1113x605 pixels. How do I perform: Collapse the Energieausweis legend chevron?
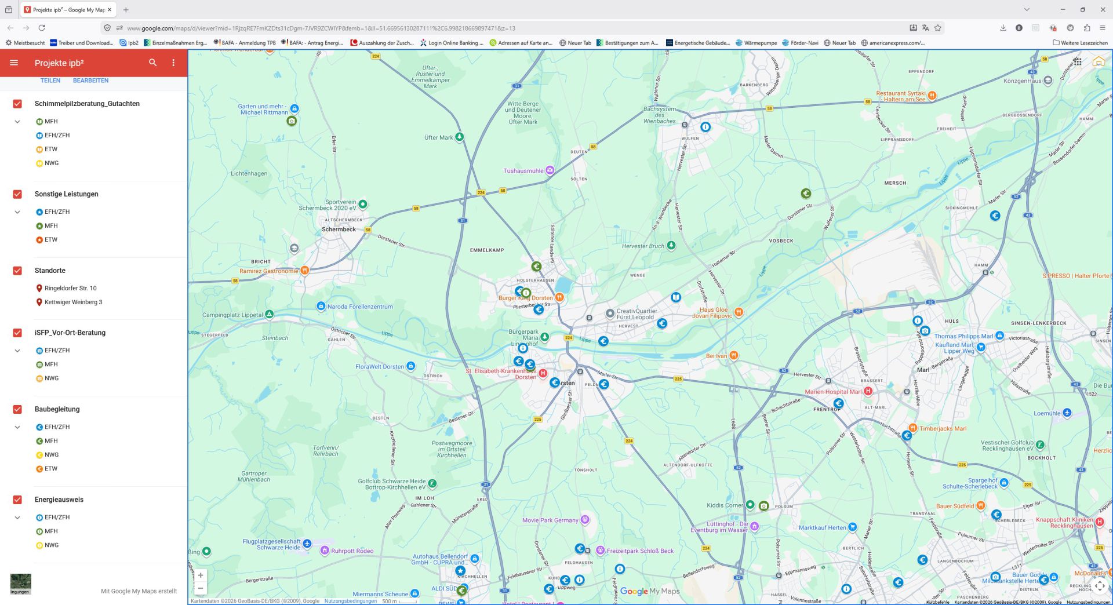click(x=17, y=517)
